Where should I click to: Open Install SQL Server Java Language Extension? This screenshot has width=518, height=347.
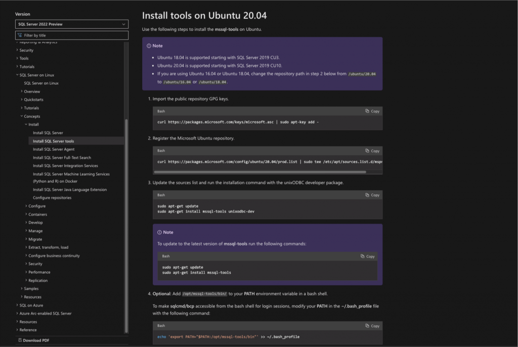pos(70,190)
